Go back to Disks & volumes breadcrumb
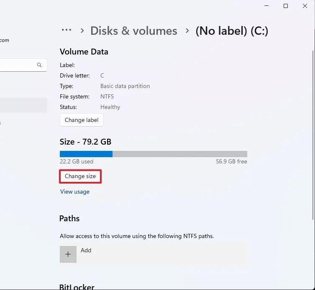This screenshot has height=290, width=315. click(x=133, y=31)
